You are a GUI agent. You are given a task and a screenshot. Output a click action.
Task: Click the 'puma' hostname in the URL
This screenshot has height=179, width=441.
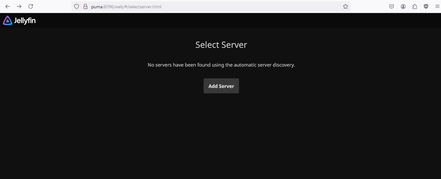pyautogui.click(x=97, y=6)
